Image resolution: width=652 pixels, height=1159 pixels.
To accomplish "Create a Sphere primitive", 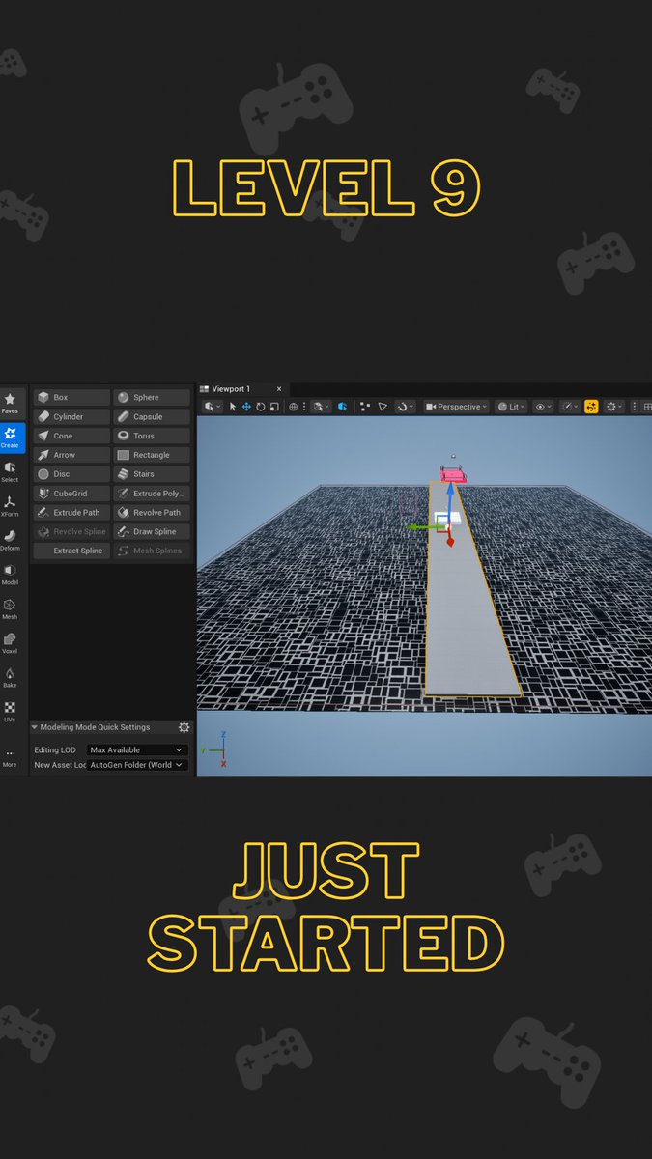I will (x=152, y=397).
